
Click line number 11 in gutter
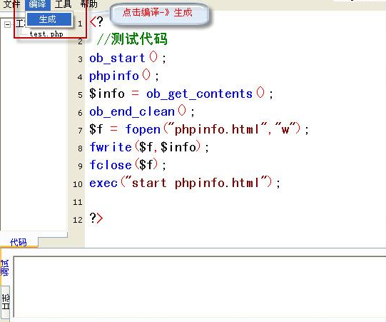point(78,202)
